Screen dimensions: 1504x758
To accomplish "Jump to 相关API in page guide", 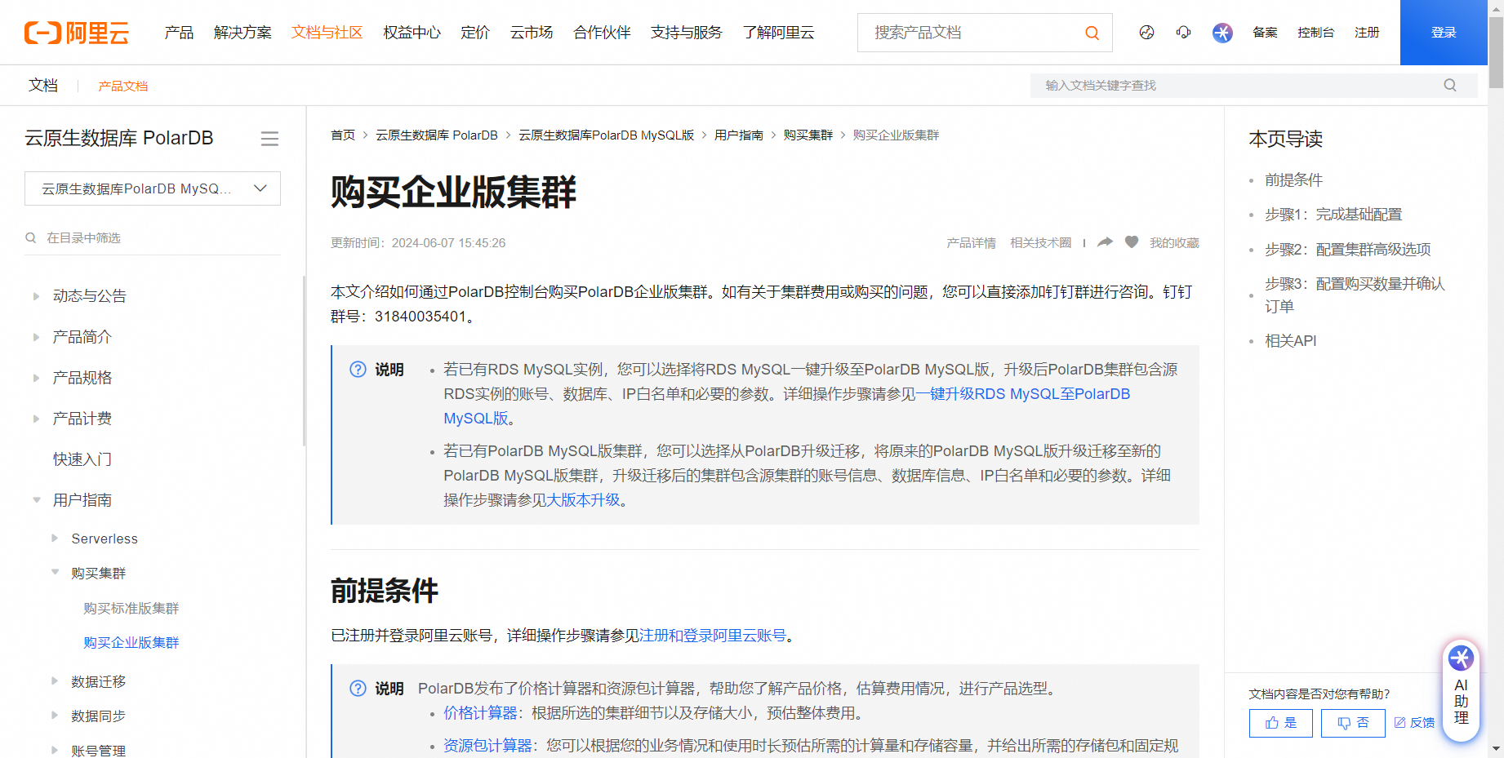I will coord(1291,341).
